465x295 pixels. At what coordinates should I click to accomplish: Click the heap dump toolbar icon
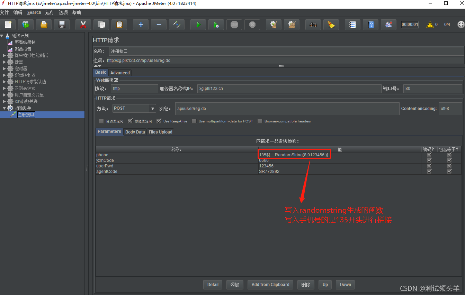click(388, 25)
